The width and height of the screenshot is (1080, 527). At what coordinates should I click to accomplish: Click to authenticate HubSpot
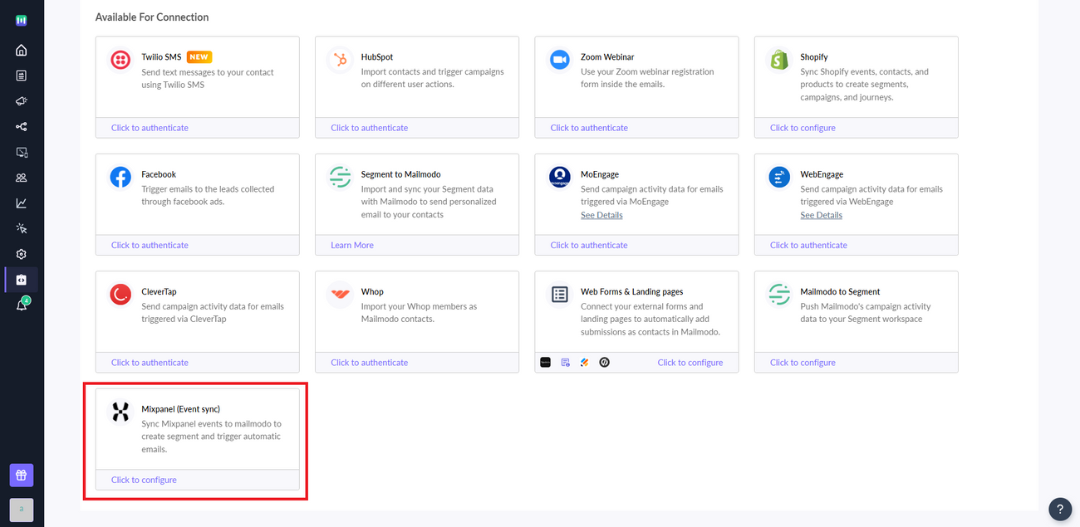click(x=369, y=128)
